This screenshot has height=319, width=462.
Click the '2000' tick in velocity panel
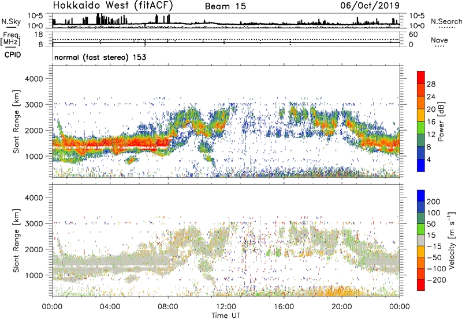click(34, 249)
